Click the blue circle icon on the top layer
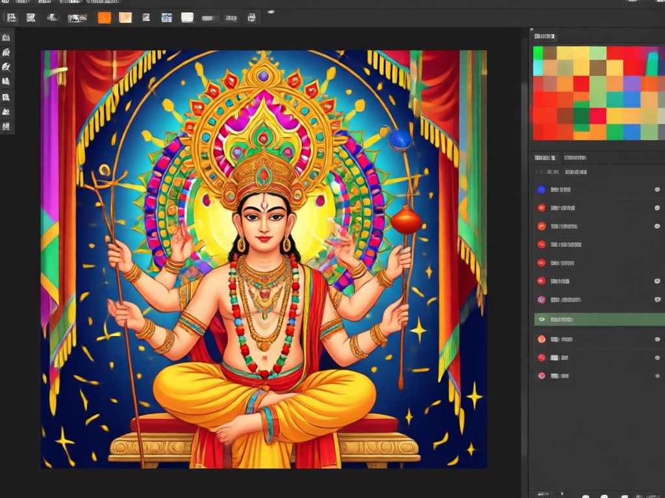 (541, 190)
